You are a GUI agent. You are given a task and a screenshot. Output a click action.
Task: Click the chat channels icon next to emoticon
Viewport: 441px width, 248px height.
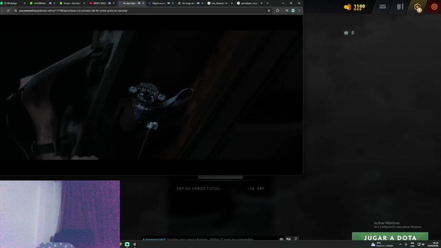pyautogui.click(x=288, y=239)
